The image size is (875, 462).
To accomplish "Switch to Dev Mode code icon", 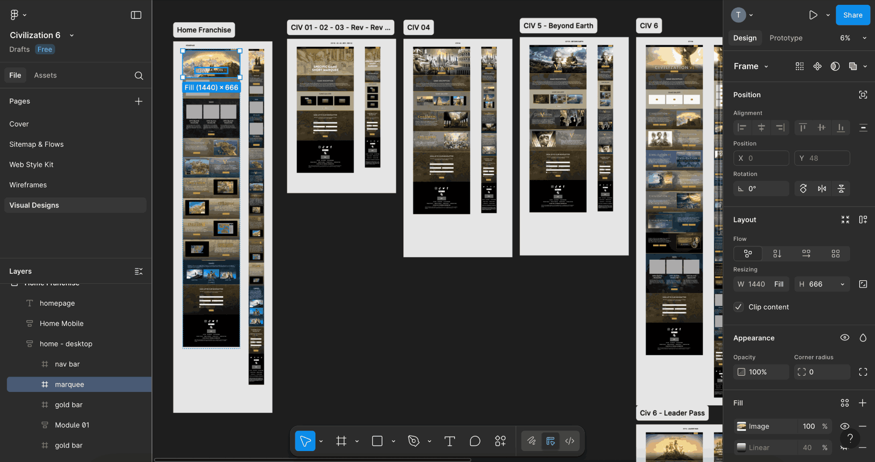I will tap(570, 441).
